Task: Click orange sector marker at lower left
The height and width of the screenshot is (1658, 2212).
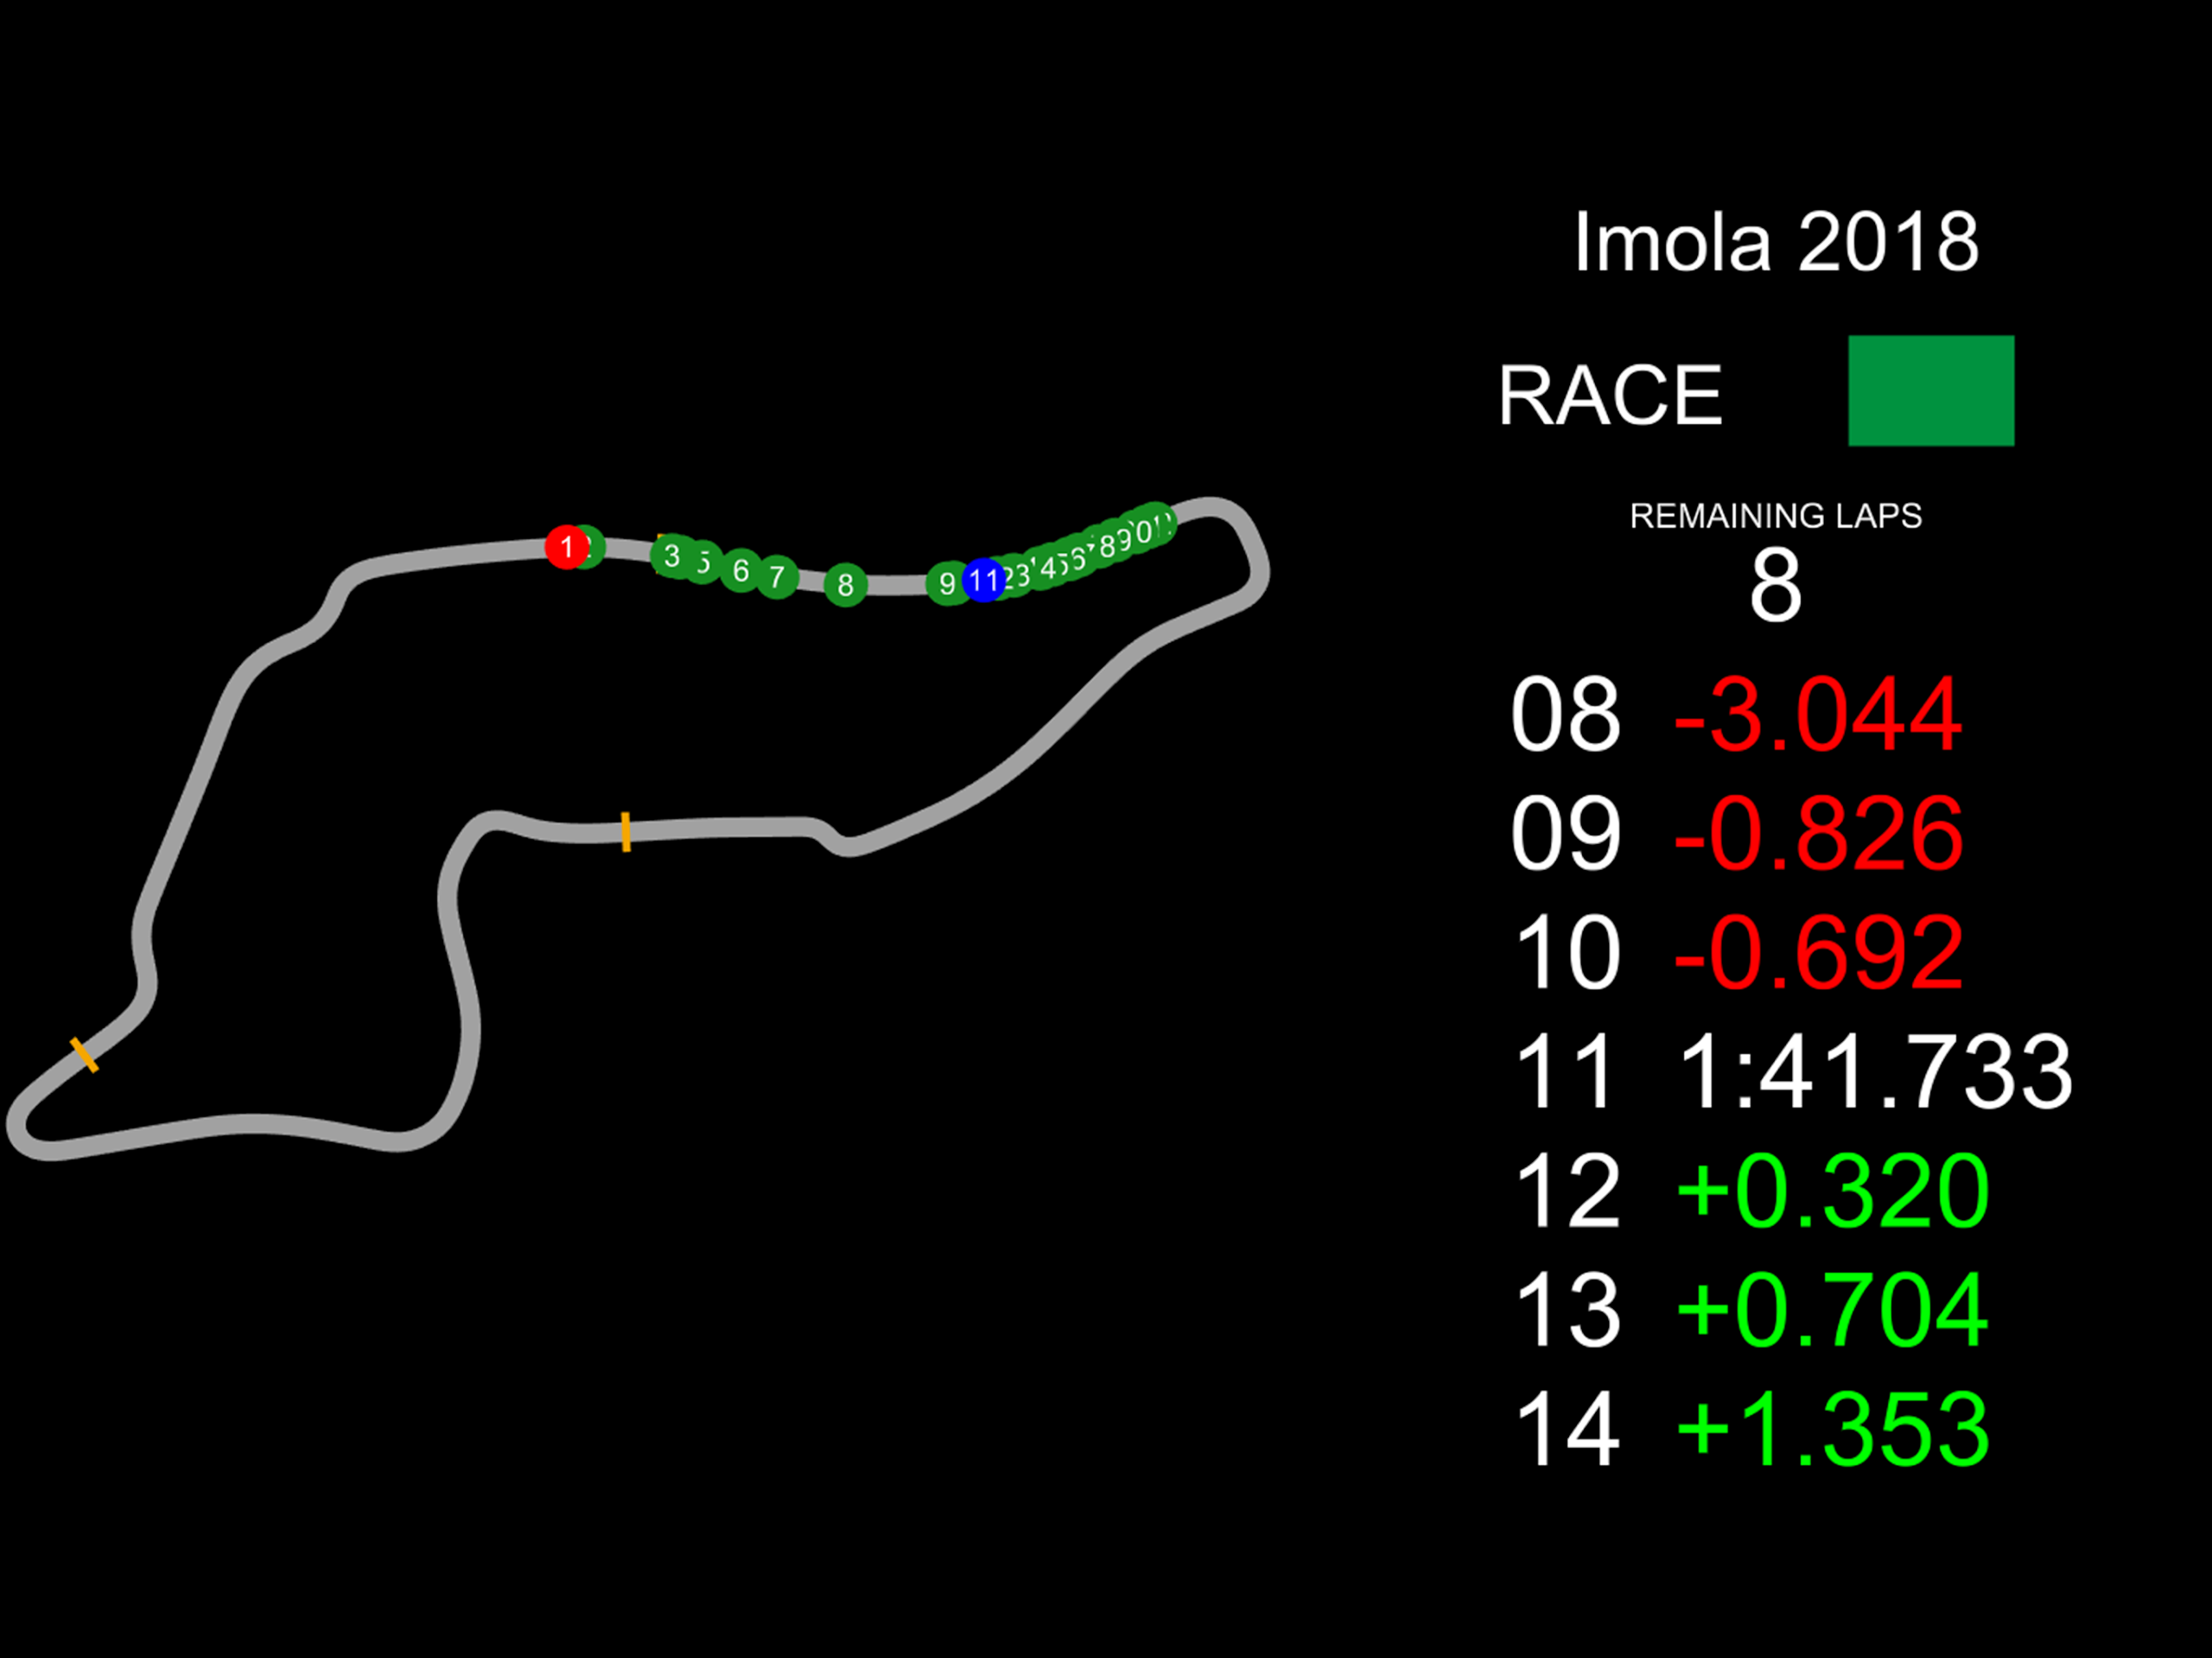Action: pos(84,1055)
